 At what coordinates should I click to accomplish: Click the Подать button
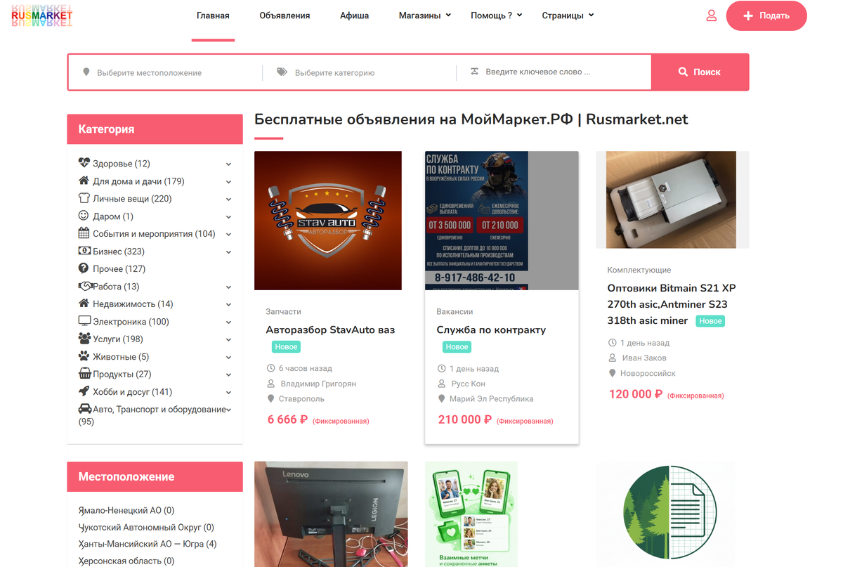tap(766, 15)
